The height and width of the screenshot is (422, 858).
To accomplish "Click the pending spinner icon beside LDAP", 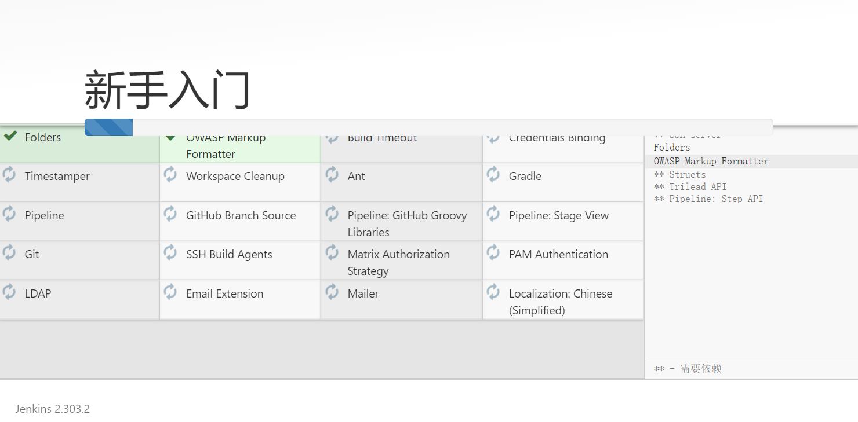I will pos(9,292).
